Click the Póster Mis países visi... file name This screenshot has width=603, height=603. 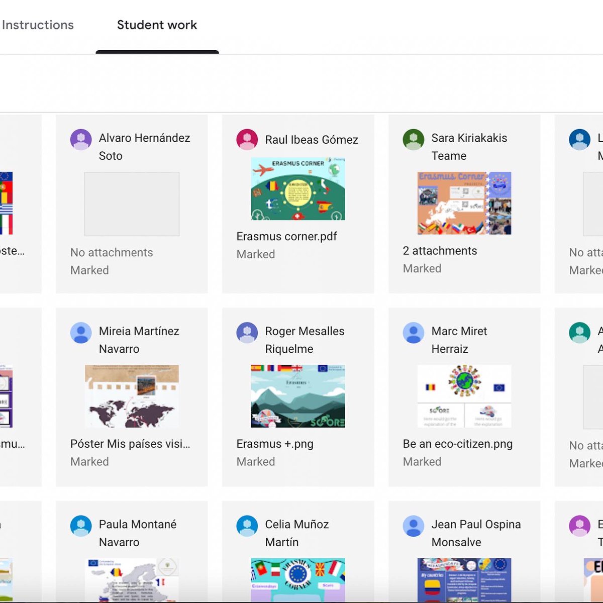[x=130, y=444]
